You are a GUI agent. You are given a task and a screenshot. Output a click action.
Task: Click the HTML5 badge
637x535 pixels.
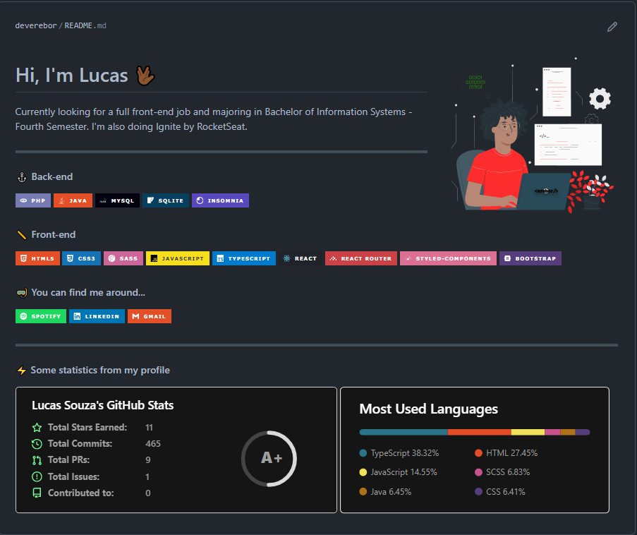coord(37,258)
